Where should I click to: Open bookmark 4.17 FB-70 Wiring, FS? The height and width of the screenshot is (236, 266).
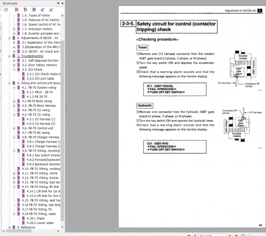click(x=37, y=209)
